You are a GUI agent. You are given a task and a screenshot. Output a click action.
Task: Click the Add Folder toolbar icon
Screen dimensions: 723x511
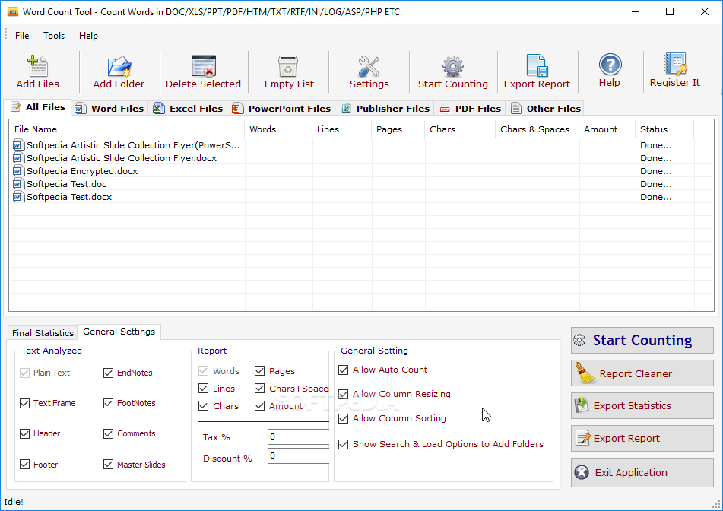(119, 66)
